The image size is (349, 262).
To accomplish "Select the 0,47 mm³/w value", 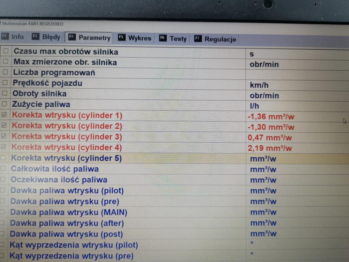I will pos(270,138).
